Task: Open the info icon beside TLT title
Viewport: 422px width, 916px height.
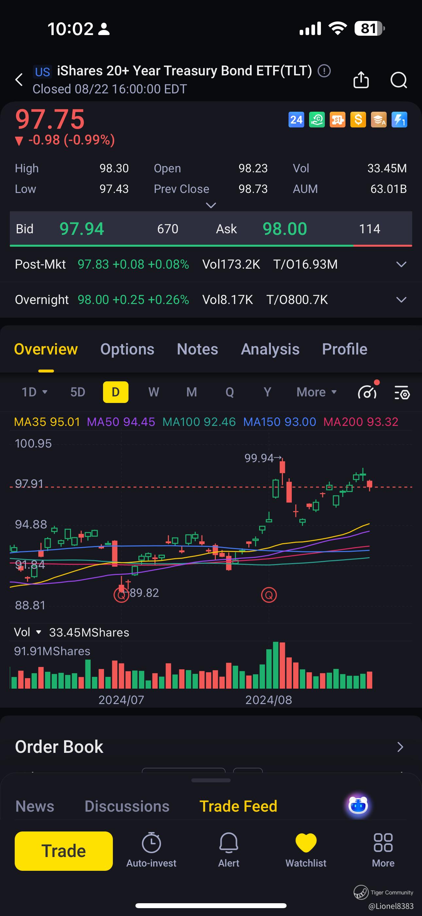Action: click(x=324, y=71)
